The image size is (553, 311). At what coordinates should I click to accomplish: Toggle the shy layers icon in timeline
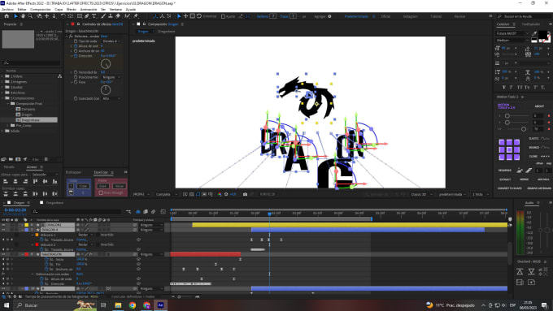pos(138,212)
